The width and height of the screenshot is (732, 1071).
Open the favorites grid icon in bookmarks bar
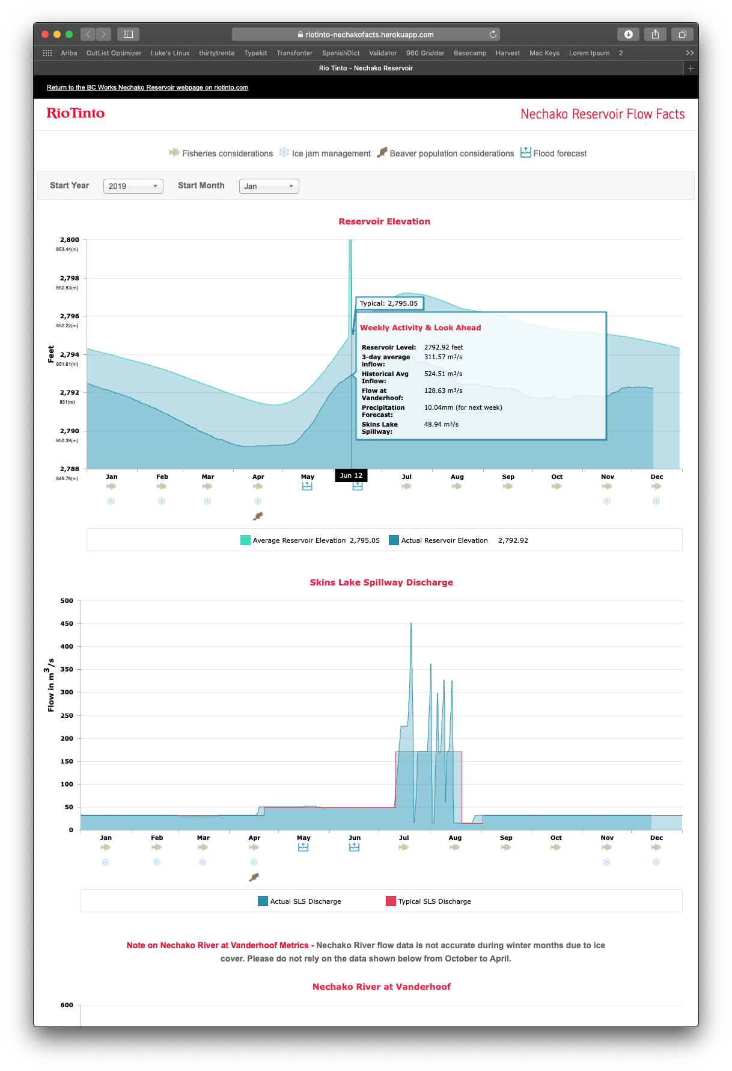(x=47, y=53)
